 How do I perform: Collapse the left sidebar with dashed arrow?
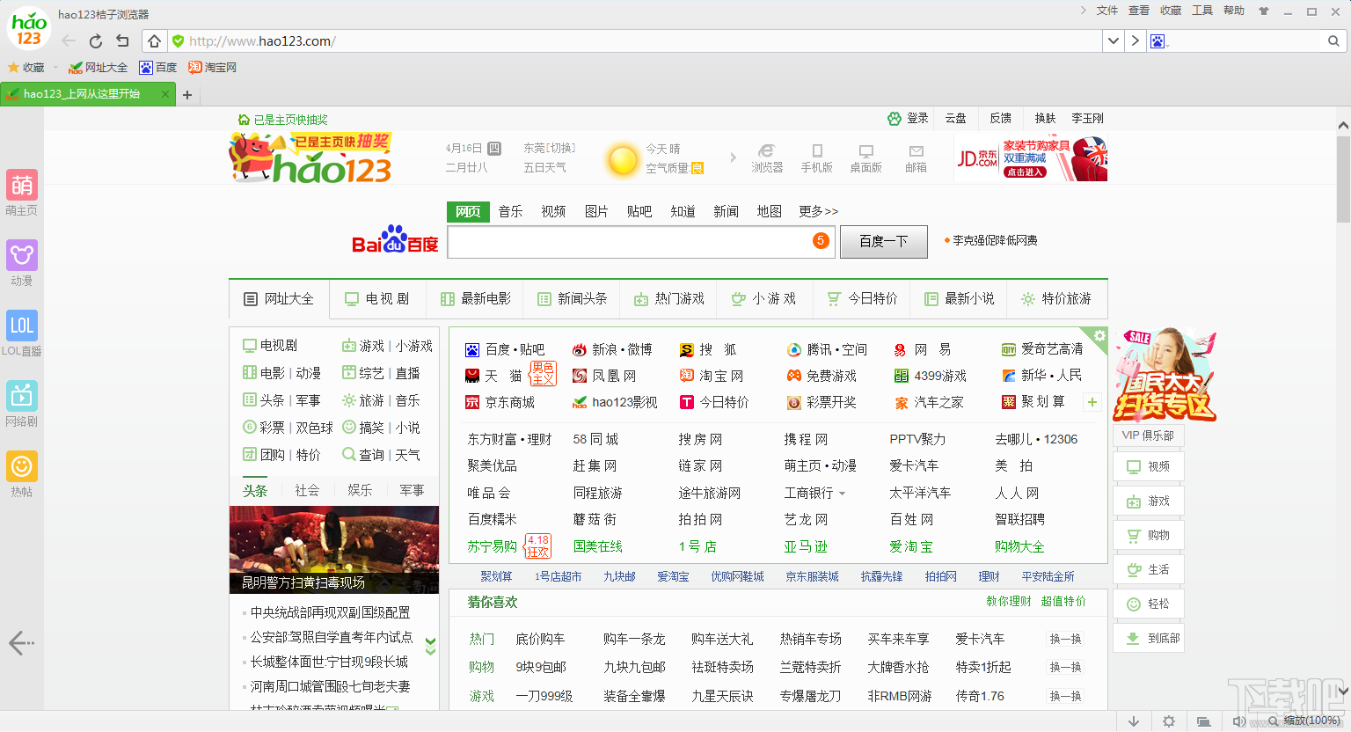pyautogui.click(x=21, y=643)
